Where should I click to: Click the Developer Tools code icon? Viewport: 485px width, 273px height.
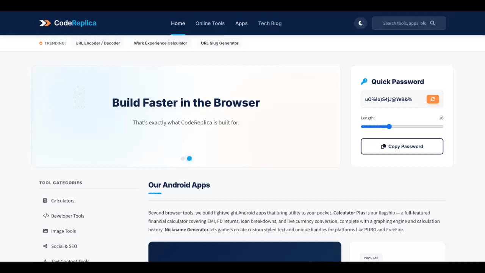(x=46, y=216)
